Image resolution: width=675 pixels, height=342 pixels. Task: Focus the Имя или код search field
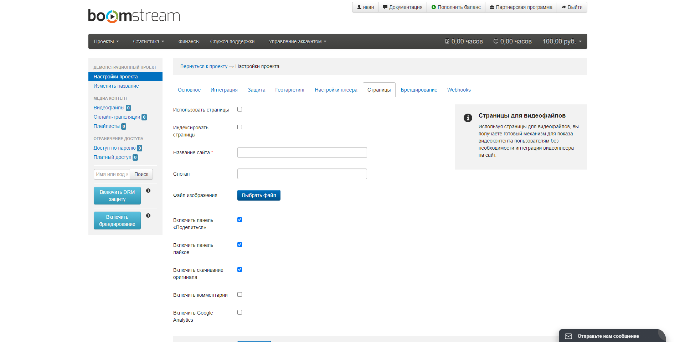pos(112,174)
